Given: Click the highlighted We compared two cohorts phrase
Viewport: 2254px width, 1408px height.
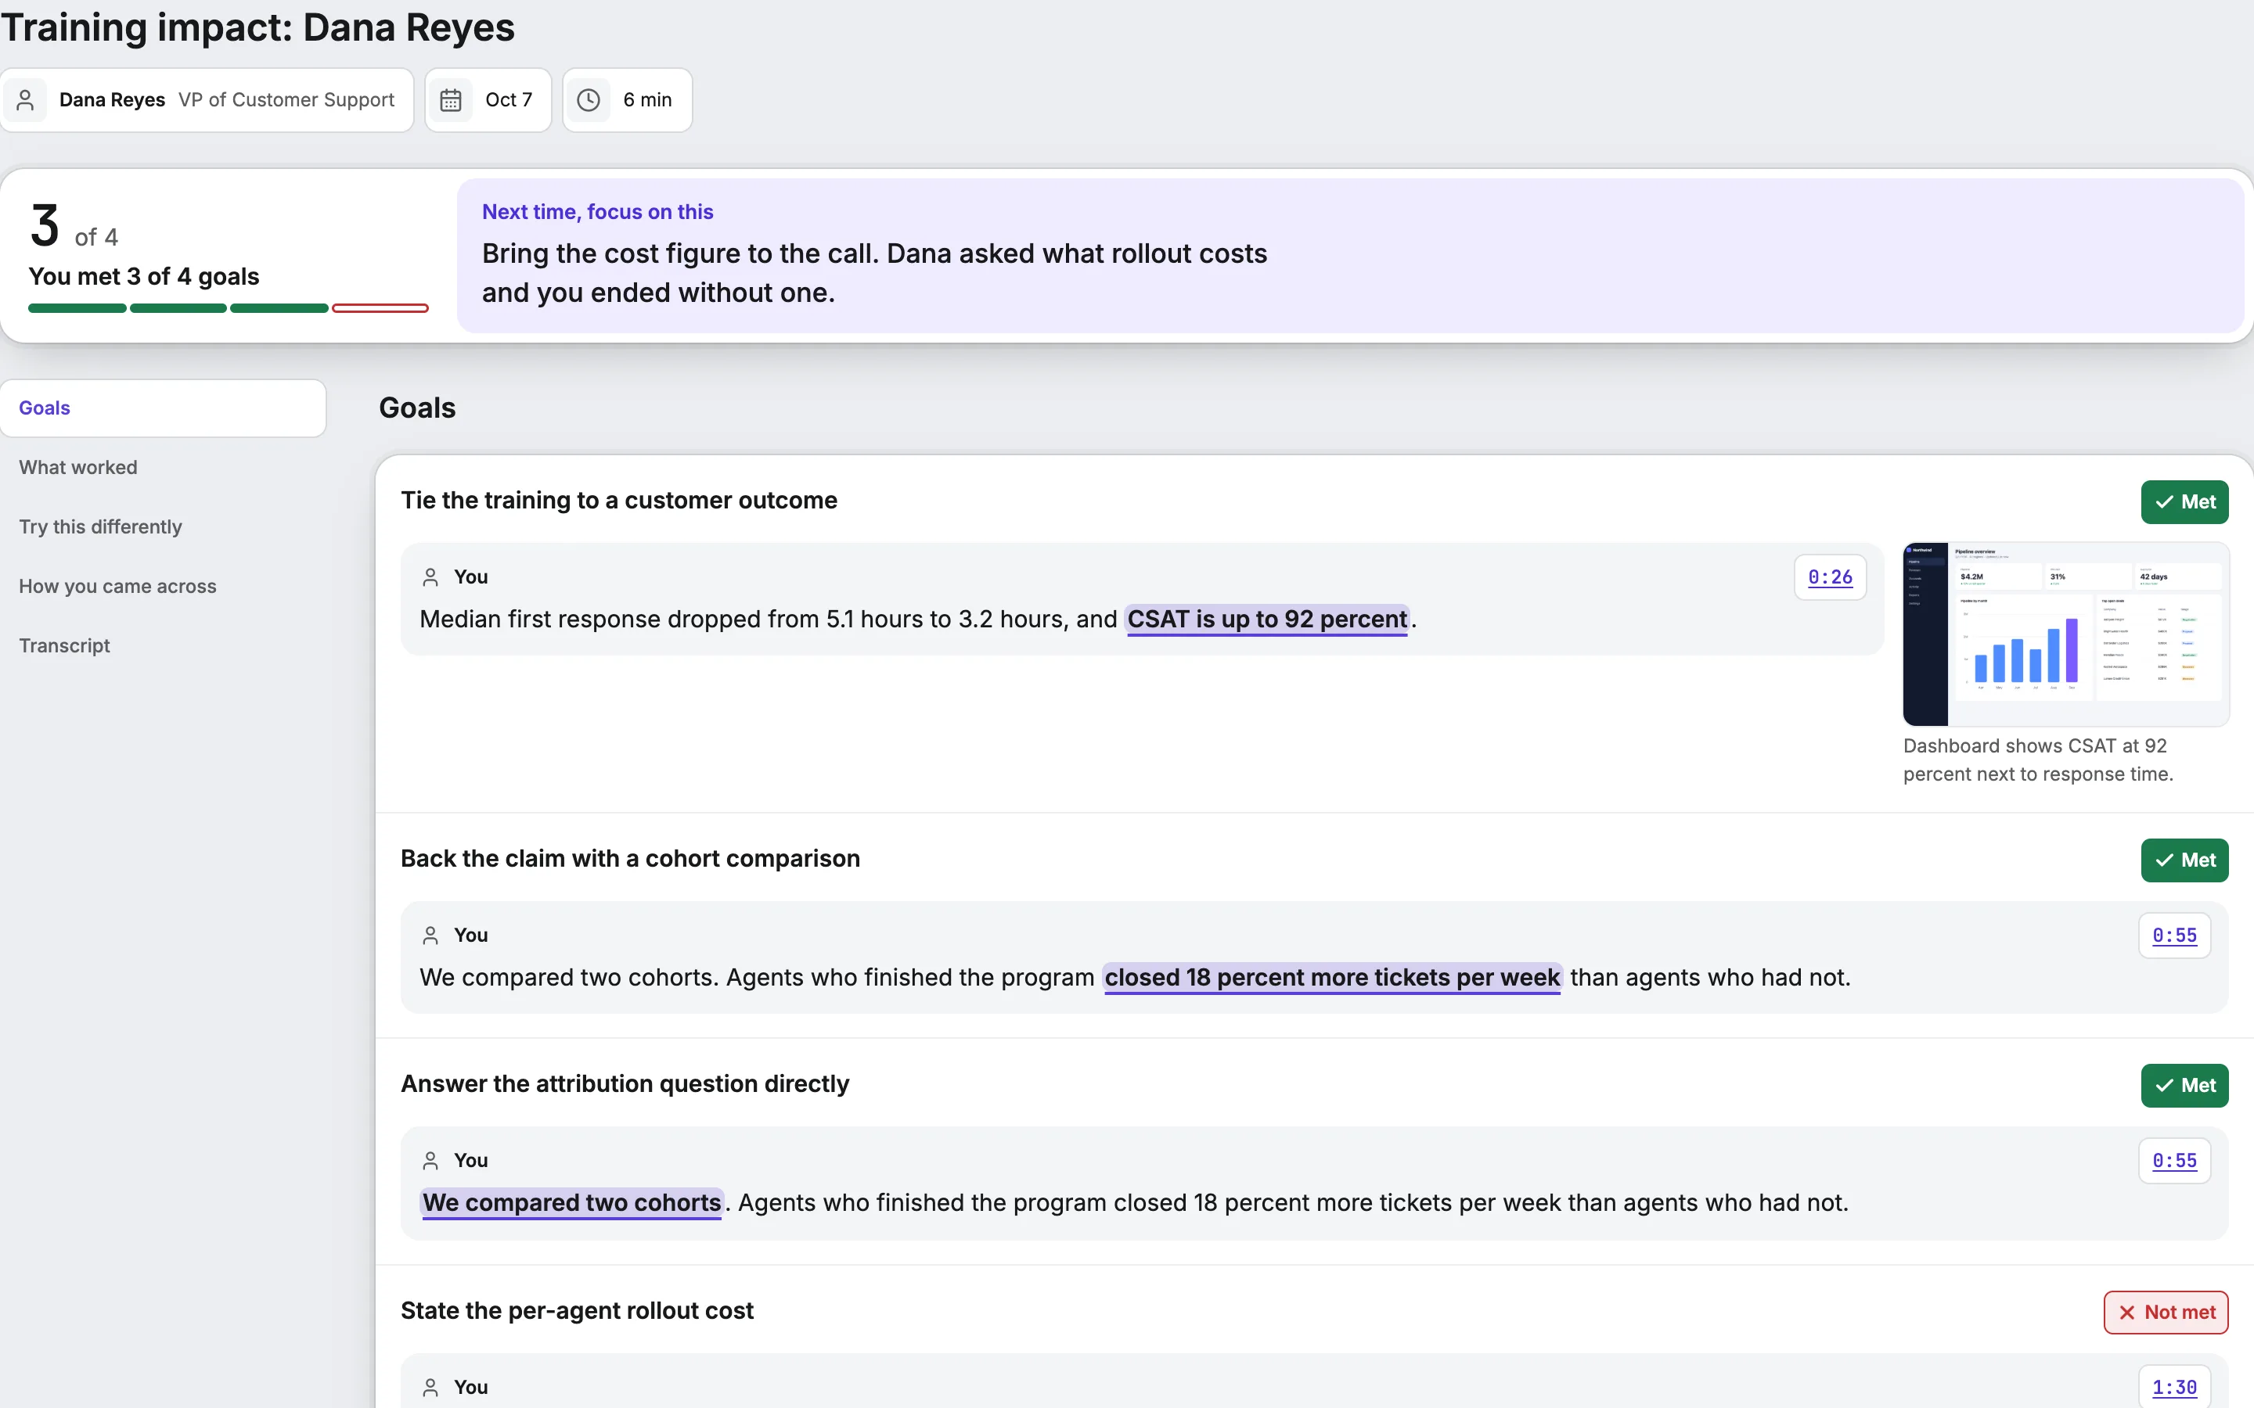Looking at the screenshot, I should pos(572,1203).
